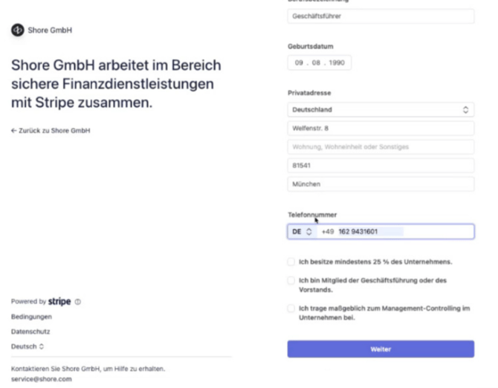This screenshot has height=388, width=498.
Task: Click the Shore GmbH logo icon
Action: coord(17,30)
